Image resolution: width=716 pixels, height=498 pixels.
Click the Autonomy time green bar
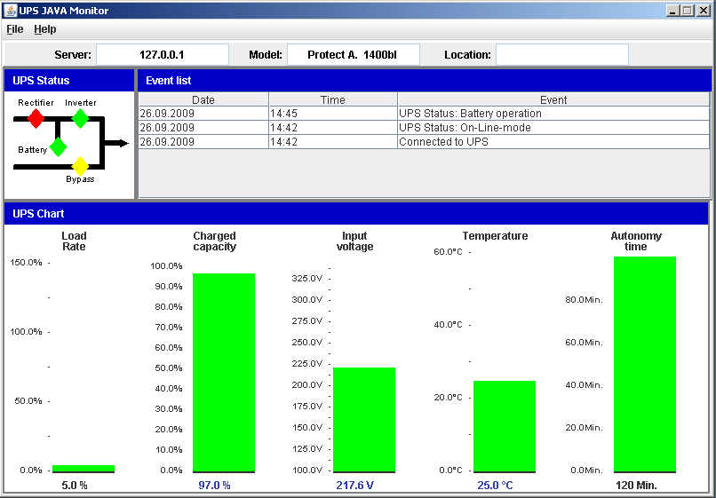point(645,364)
